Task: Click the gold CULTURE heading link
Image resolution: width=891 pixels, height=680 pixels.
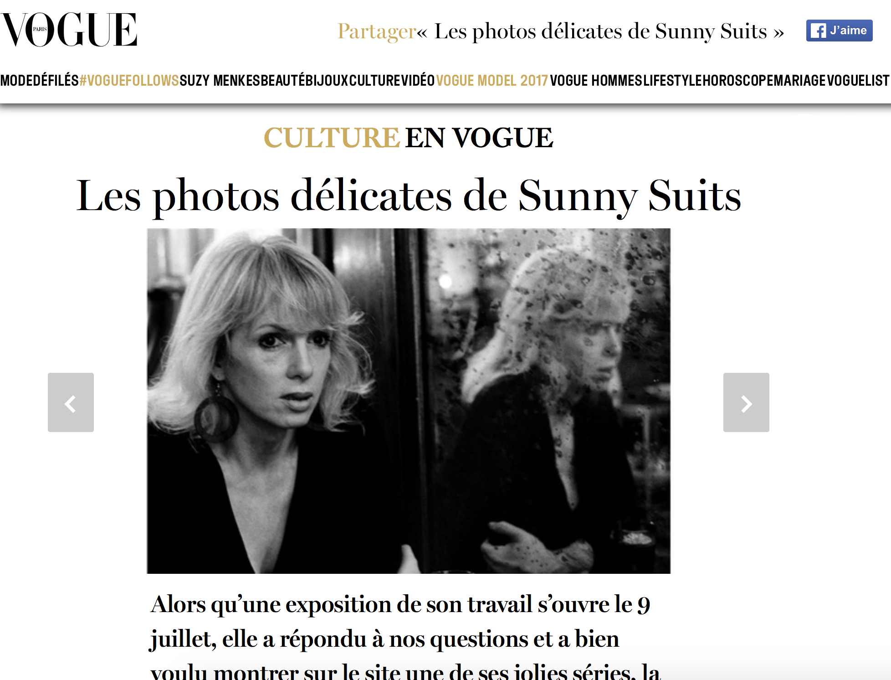Action: click(332, 138)
